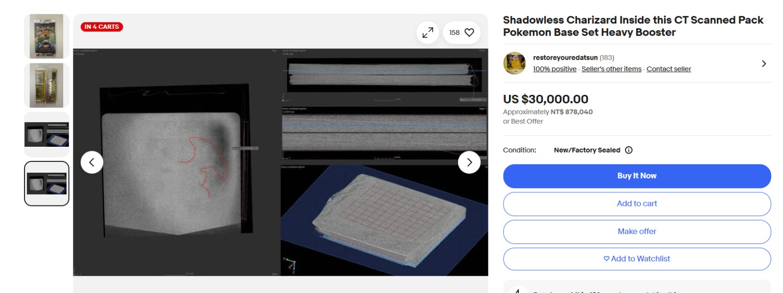The image size is (783, 293).
Task: Click the heart watch icon with 158
Action: click(x=461, y=33)
